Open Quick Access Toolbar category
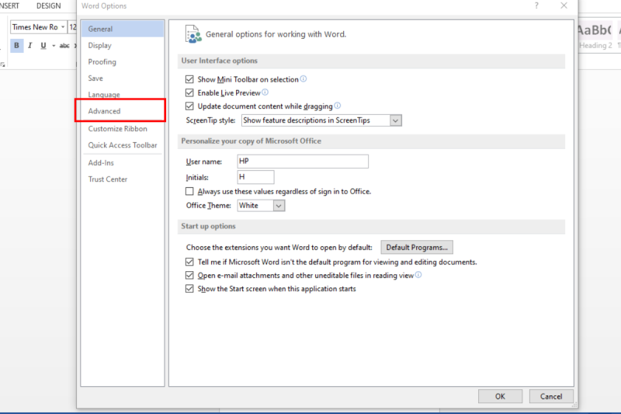The image size is (621, 414). (x=123, y=145)
